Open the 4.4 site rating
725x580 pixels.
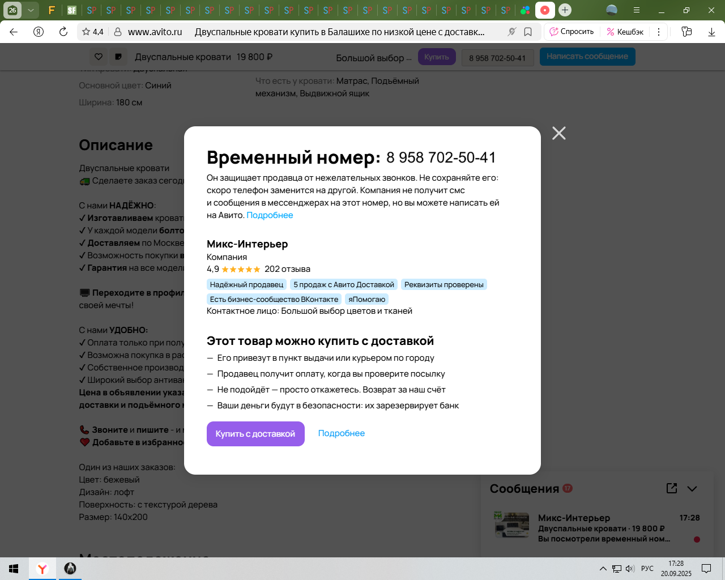93,32
